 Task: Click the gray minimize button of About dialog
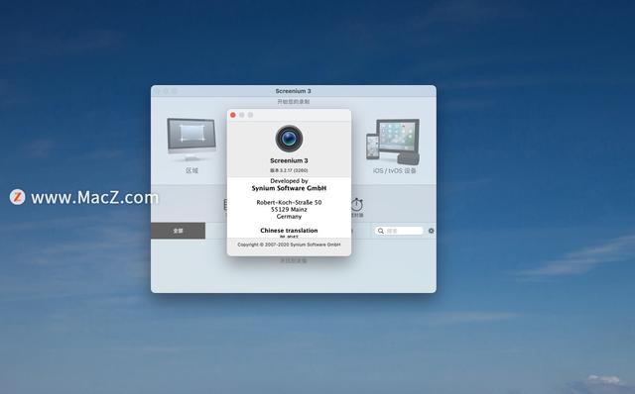click(242, 115)
